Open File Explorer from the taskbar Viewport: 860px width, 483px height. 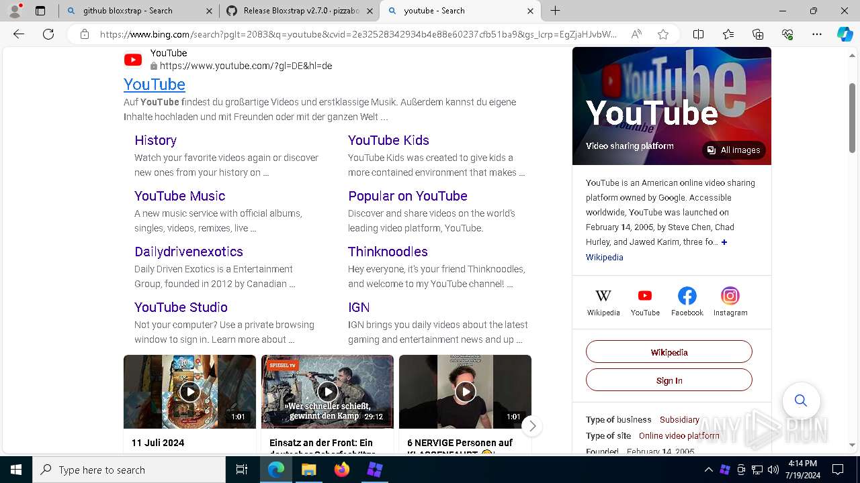[x=308, y=470]
